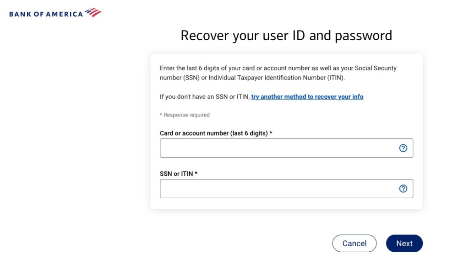Click the Bank of America wordmark text
The image size is (469, 264).
tap(46, 14)
